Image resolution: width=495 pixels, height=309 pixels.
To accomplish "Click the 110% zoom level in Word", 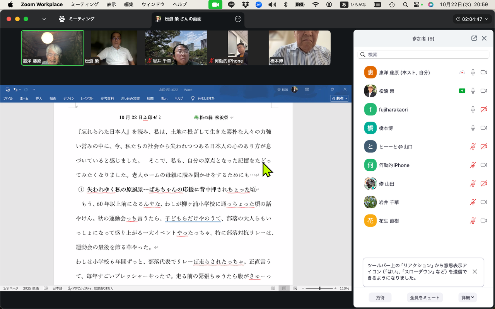I will click(x=345, y=289).
